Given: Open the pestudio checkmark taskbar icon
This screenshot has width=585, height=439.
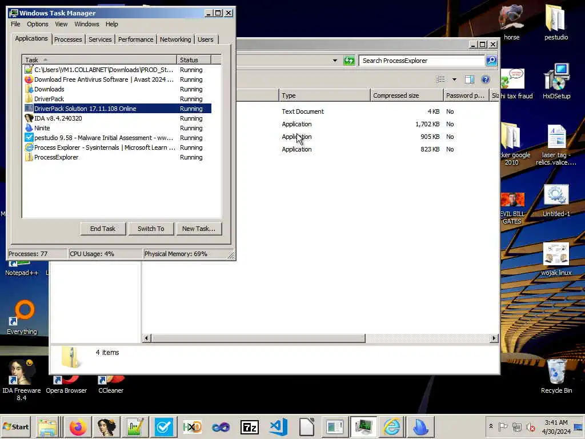Looking at the screenshot, I should (x=163, y=426).
